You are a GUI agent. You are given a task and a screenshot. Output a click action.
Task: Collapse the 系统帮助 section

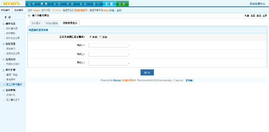(x=4, y=90)
